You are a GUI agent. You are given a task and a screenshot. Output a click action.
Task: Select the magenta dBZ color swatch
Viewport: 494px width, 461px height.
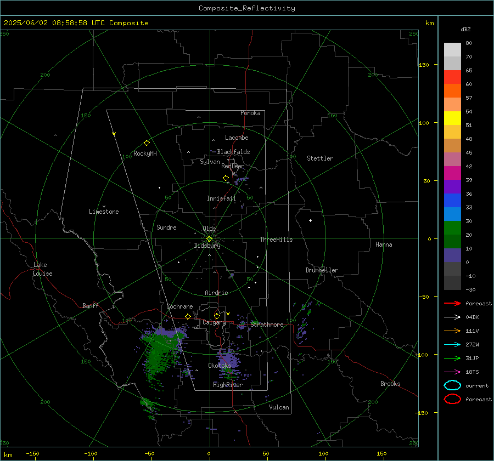(452, 173)
